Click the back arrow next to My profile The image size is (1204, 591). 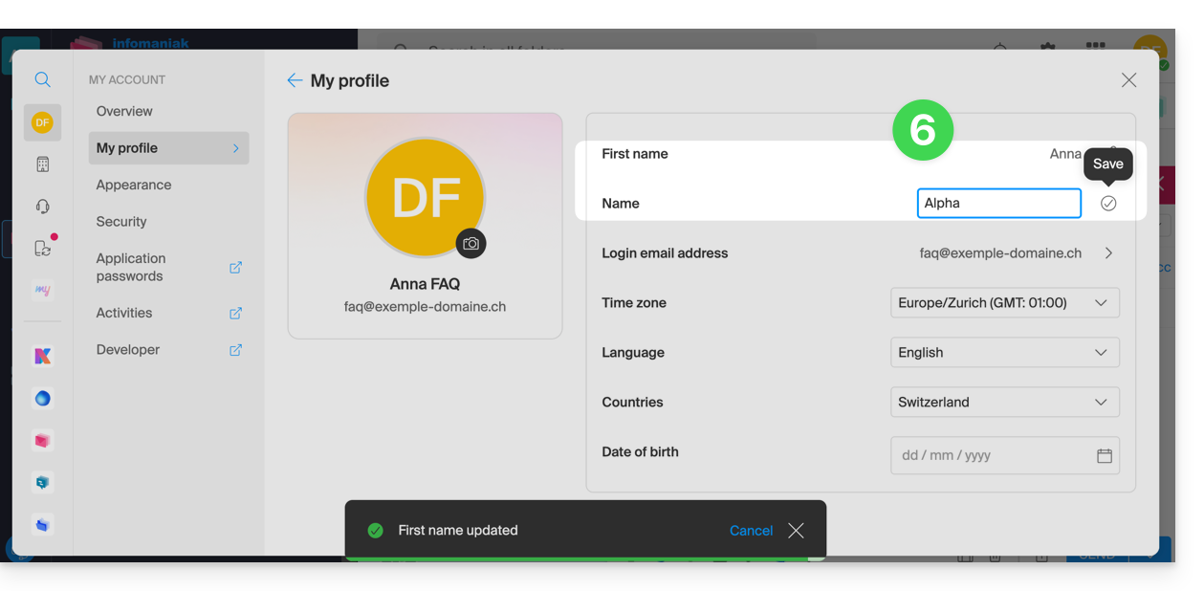click(x=295, y=80)
